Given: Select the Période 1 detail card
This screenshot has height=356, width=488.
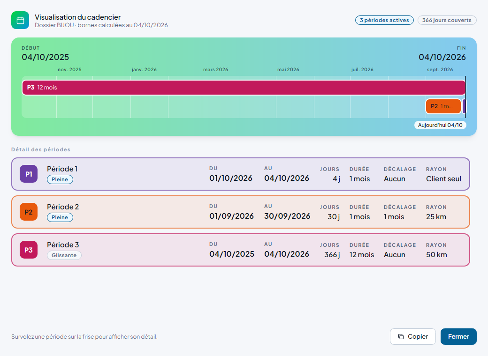Looking at the screenshot, I should click(x=241, y=174).
